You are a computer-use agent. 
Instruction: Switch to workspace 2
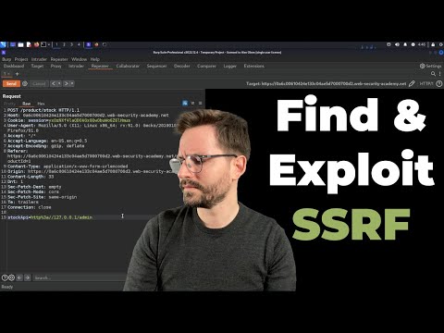[64, 44]
